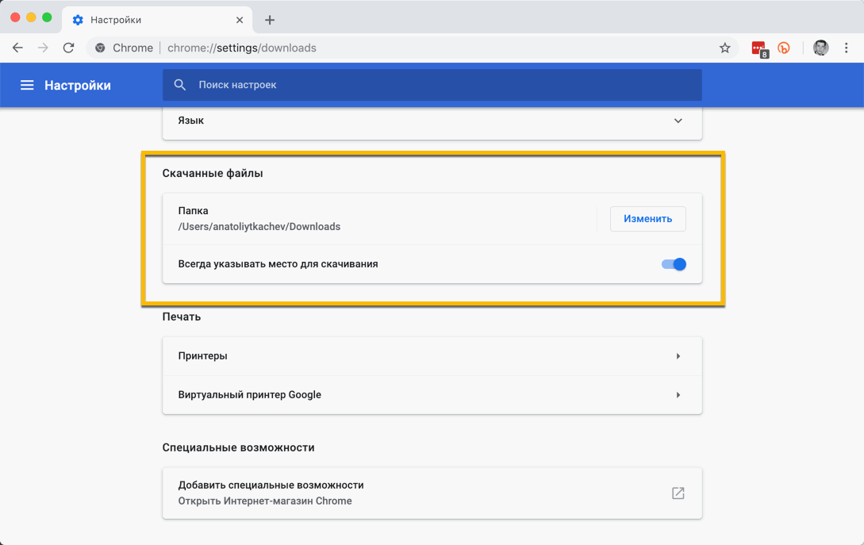Click the search magnifier icon in settings
This screenshot has width=864, height=545.
(180, 85)
